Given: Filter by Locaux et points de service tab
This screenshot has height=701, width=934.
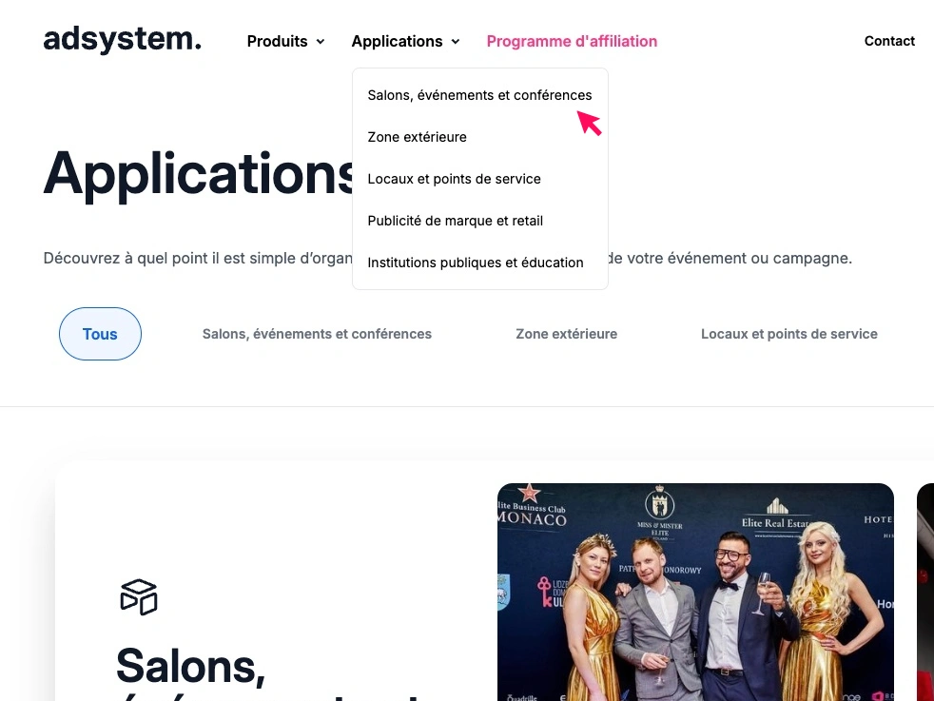Looking at the screenshot, I should coord(788,334).
